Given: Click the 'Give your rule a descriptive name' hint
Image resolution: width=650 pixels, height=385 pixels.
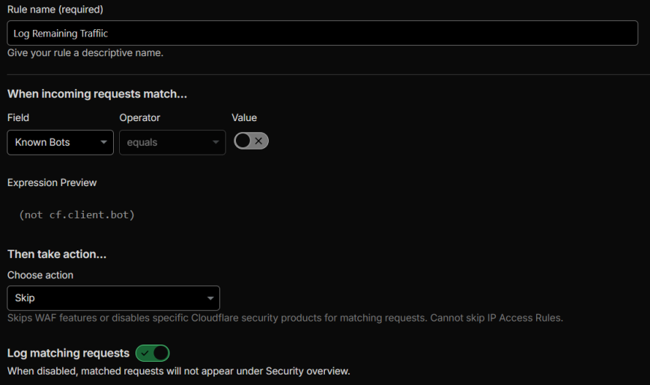Looking at the screenshot, I should 85,53.
